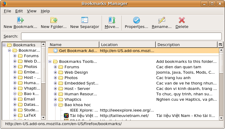Open the column picker icon in the header
The height and width of the screenshot is (129, 225).
click(x=220, y=45)
